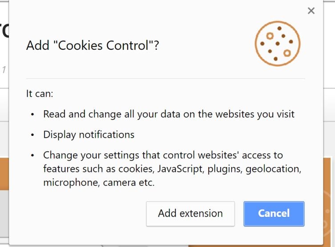335x247 pixels.
Task: Click the divider line below the title
Action: coord(165,79)
